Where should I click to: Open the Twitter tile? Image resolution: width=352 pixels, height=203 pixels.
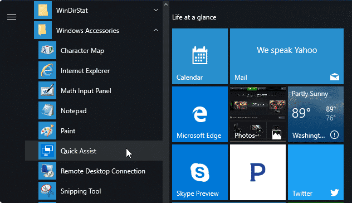coord(316,172)
